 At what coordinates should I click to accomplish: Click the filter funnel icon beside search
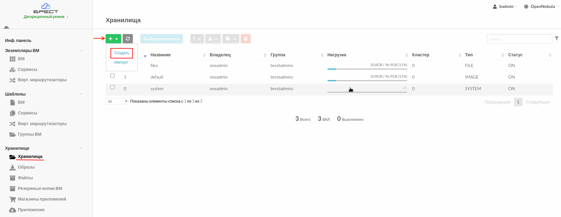coord(557,38)
